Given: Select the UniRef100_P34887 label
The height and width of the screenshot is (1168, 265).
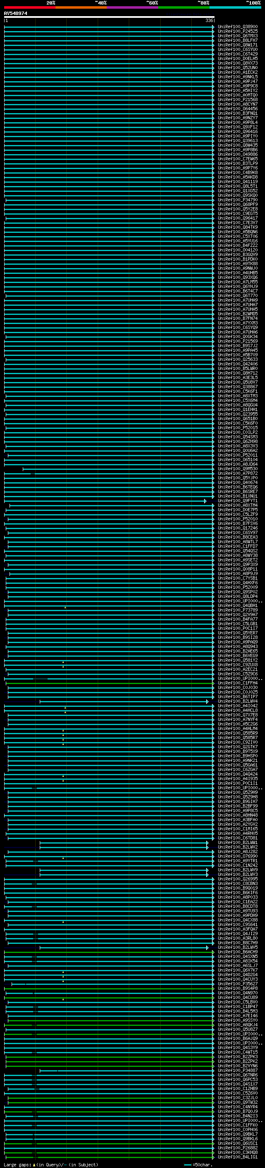Looking at the screenshot, I should click(238, 1071).
